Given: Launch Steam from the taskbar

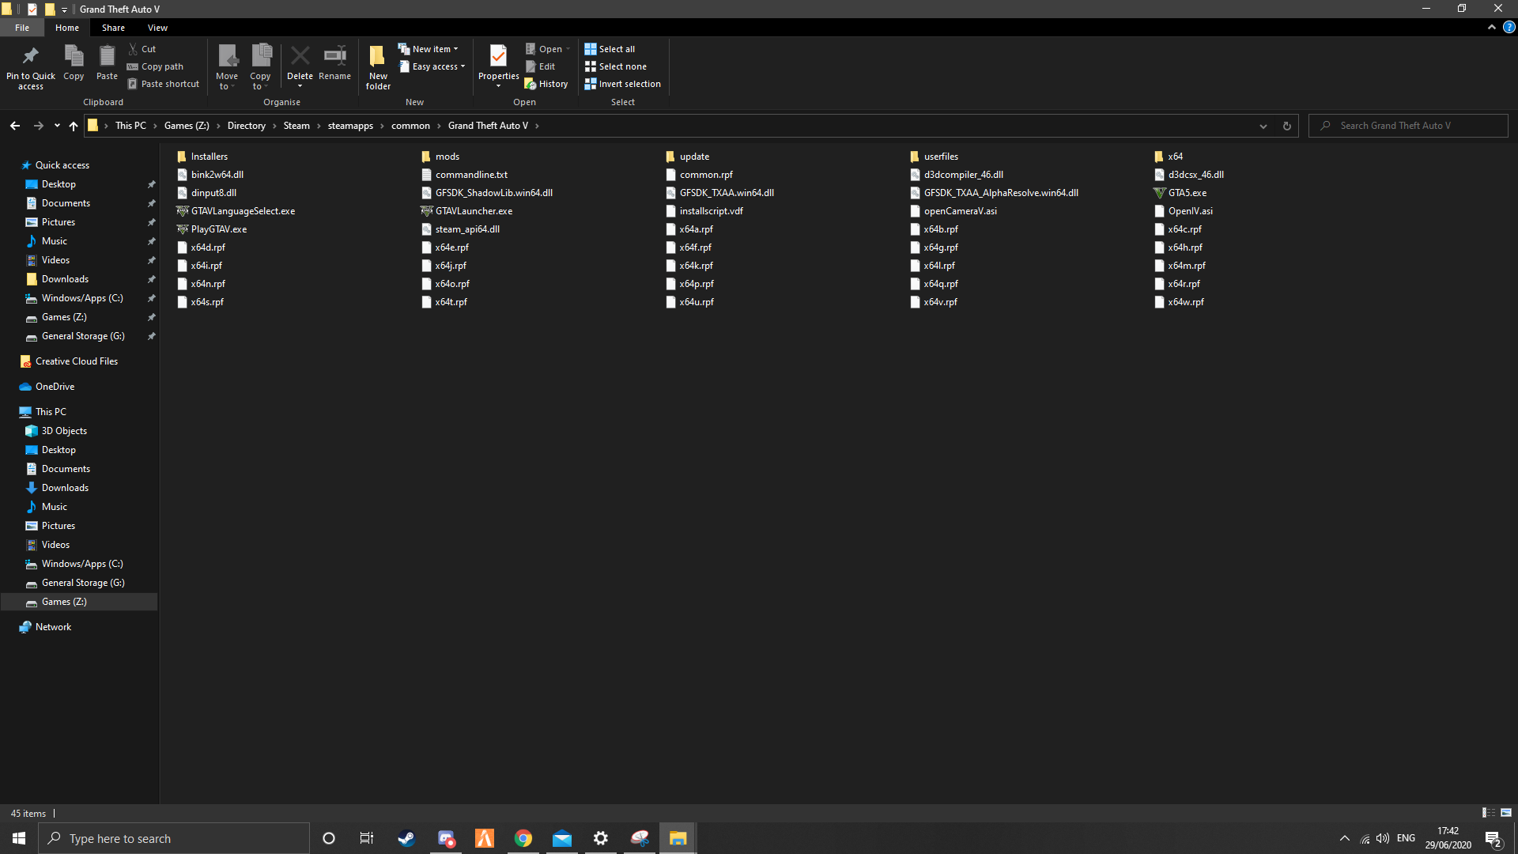Looking at the screenshot, I should pyautogui.click(x=406, y=837).
